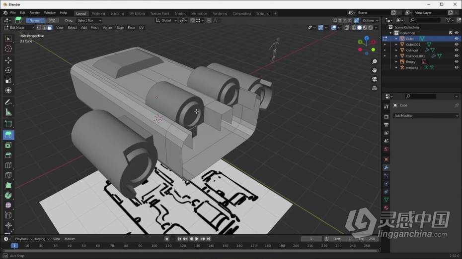
Task: Click the red X axis gizmo circle
Action: pyautogui.click(x=373, y=42)
